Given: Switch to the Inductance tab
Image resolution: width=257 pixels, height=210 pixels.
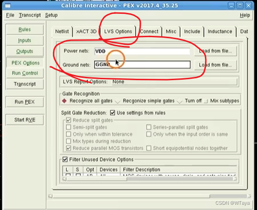Looking at the screenshot, I should point(220,31).
